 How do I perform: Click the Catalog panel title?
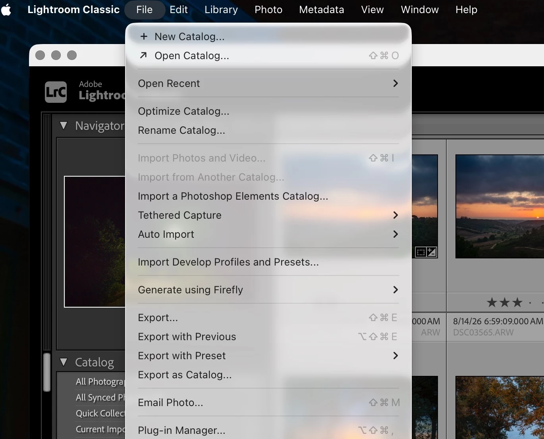pyautogui.click(x=95, y=362)
